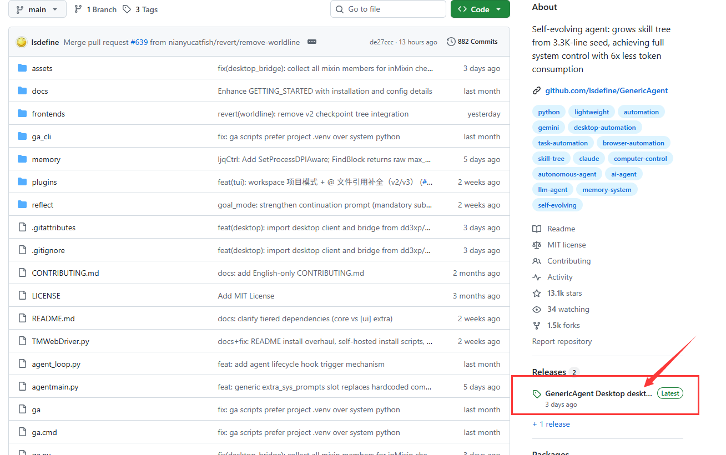Image resolution: width=726 pixels, height=455 pixels.
Task: Click the ai-agent topic tag
Action: coord(624,174)
